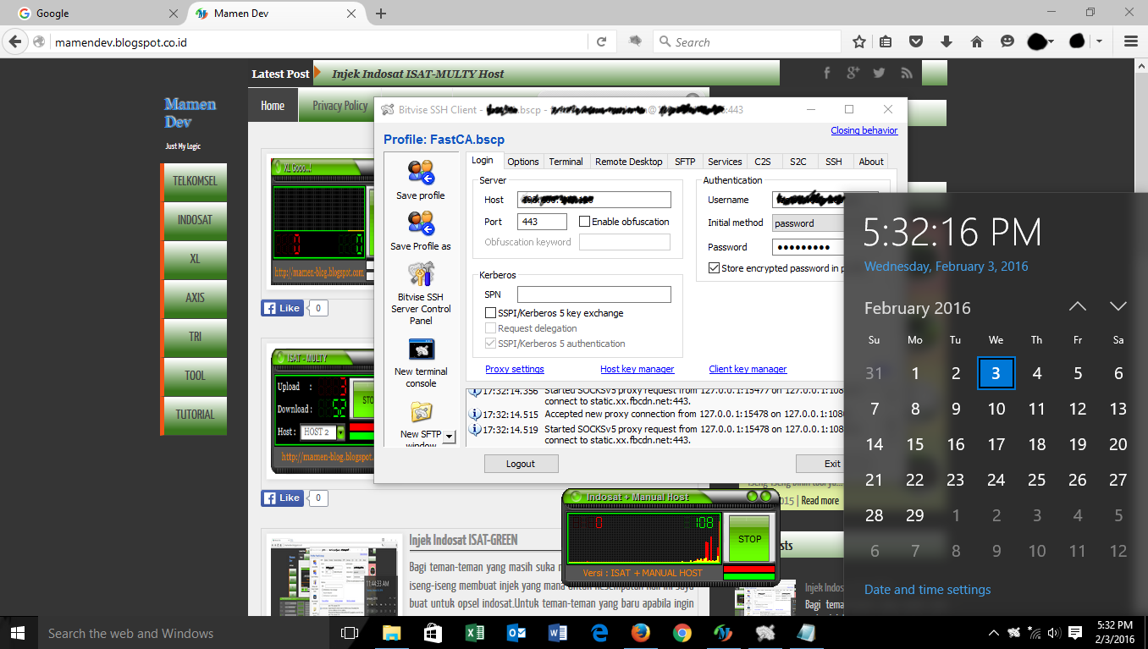
Task: Click RSS feed icon in blog header
Action: (906, 74)
